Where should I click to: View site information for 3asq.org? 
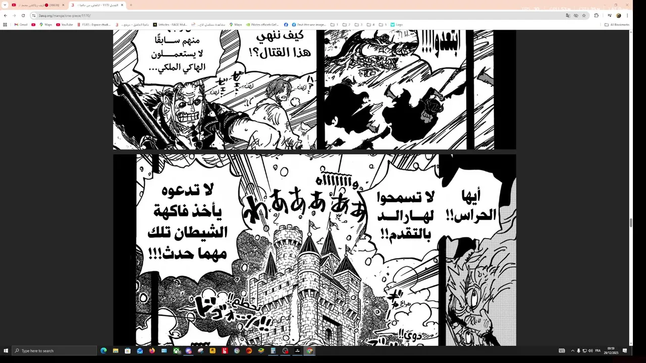click(34, 16)
